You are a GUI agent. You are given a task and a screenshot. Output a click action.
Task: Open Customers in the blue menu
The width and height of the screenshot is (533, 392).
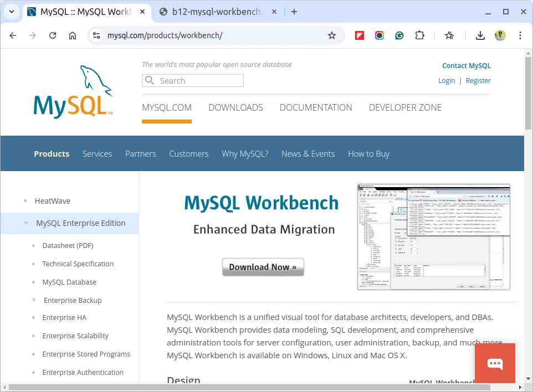[x=189, y=154]
